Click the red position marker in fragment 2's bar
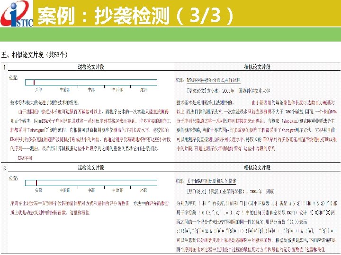The width and height of the screenshot is (341, 255). (36, 183)
